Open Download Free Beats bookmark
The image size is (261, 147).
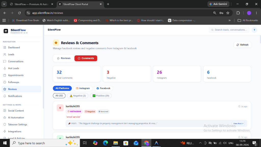coord(25,20)
